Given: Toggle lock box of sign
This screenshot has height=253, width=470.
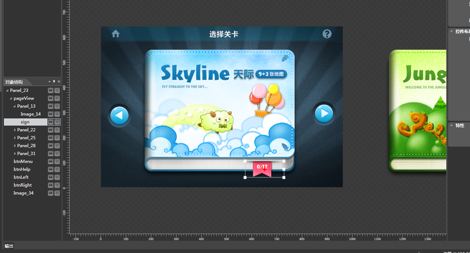Looking at the screenshot, I should pos(57,122).
